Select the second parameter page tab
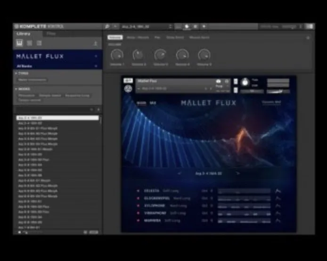Screen dimensions: 327x261 coord(138,38)
